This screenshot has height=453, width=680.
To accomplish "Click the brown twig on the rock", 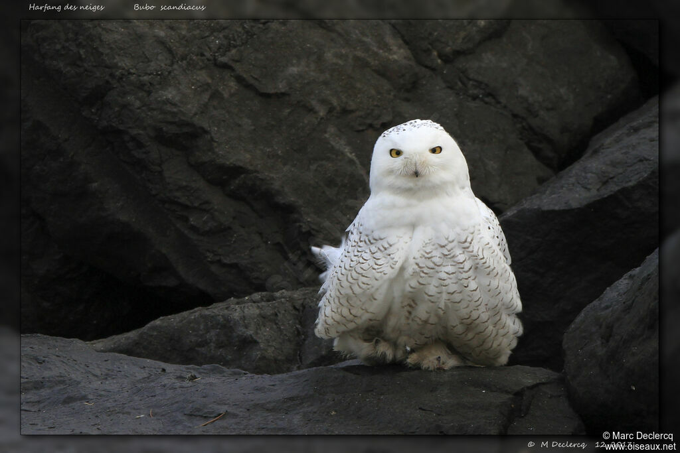I will (213, 419).
